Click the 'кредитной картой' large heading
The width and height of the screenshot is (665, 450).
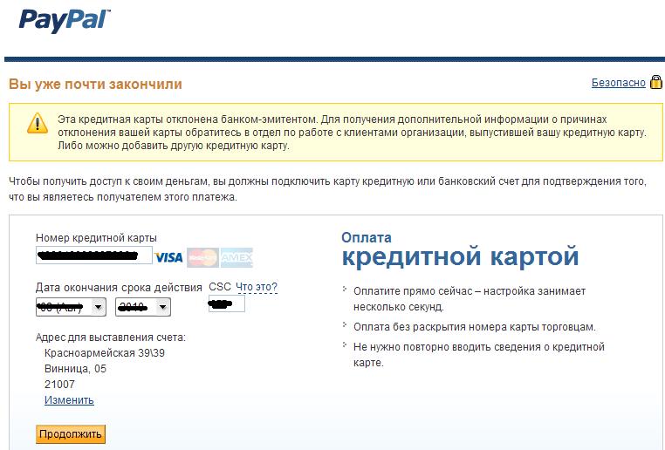[x=460, y=256]
